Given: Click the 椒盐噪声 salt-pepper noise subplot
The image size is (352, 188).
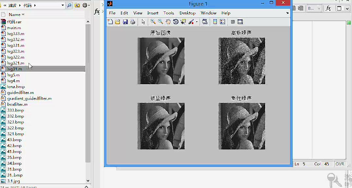Looking at the screenshot, I should (x=161, y=126).
